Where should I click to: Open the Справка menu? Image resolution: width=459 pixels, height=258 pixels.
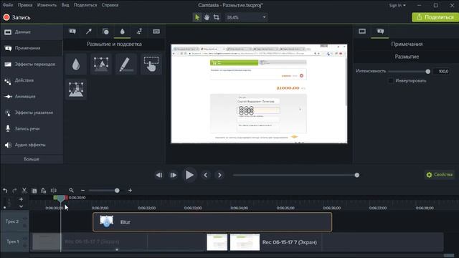(x=110, y=5)
